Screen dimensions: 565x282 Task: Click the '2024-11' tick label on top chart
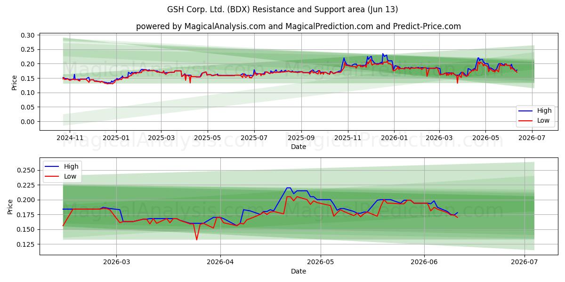[x=70, y=138]
